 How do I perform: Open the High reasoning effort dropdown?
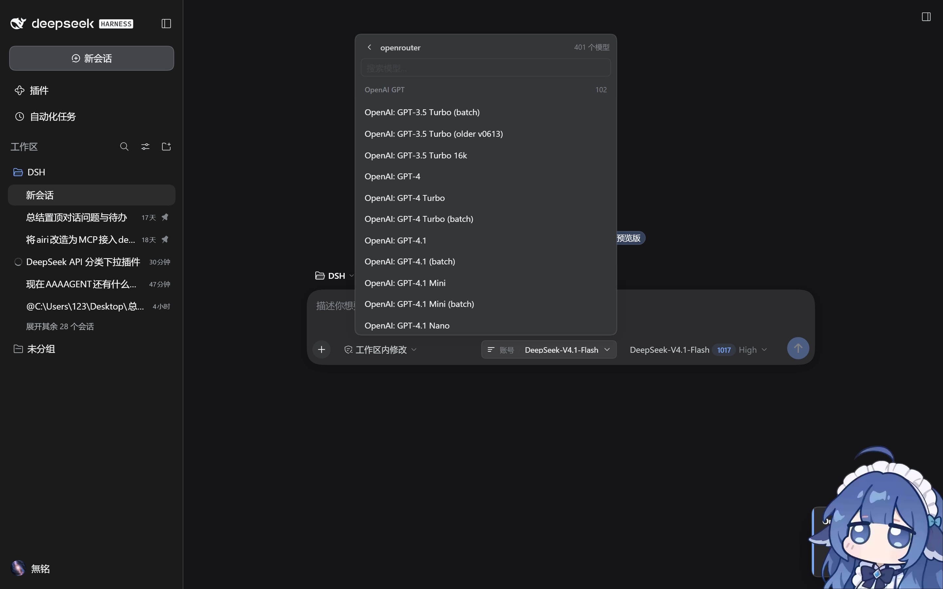pyautogui.click(x=753, y=349)
